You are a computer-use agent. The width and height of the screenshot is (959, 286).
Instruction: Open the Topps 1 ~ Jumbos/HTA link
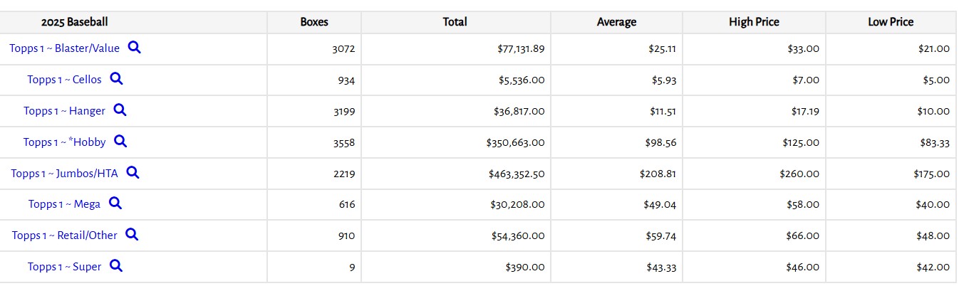coord(64,173)
